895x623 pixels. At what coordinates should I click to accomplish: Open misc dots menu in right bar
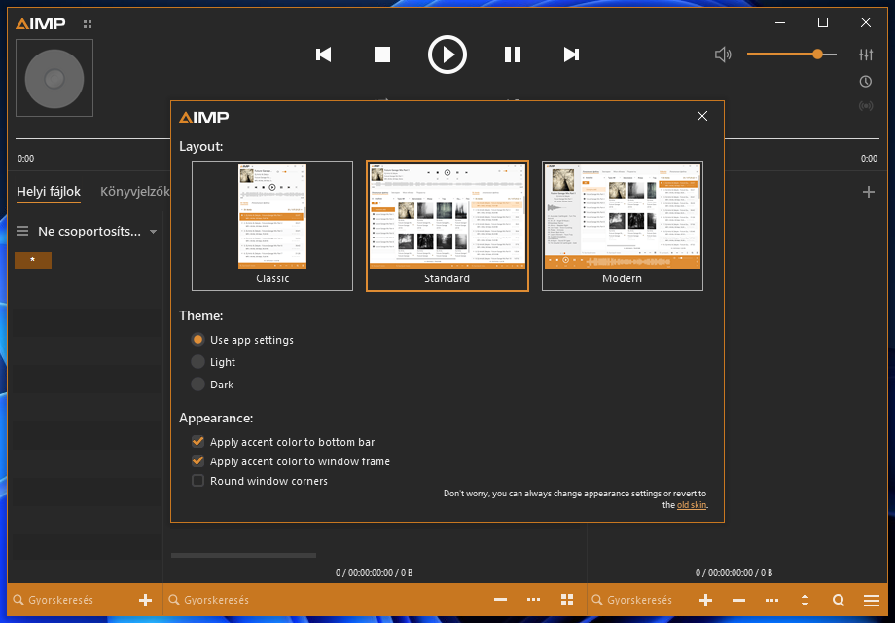pos(771,600)
